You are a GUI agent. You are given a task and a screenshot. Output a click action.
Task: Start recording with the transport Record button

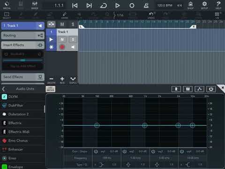(x=132, y=6)
